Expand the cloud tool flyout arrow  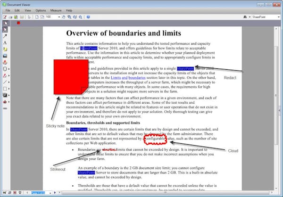coord(9,69)
